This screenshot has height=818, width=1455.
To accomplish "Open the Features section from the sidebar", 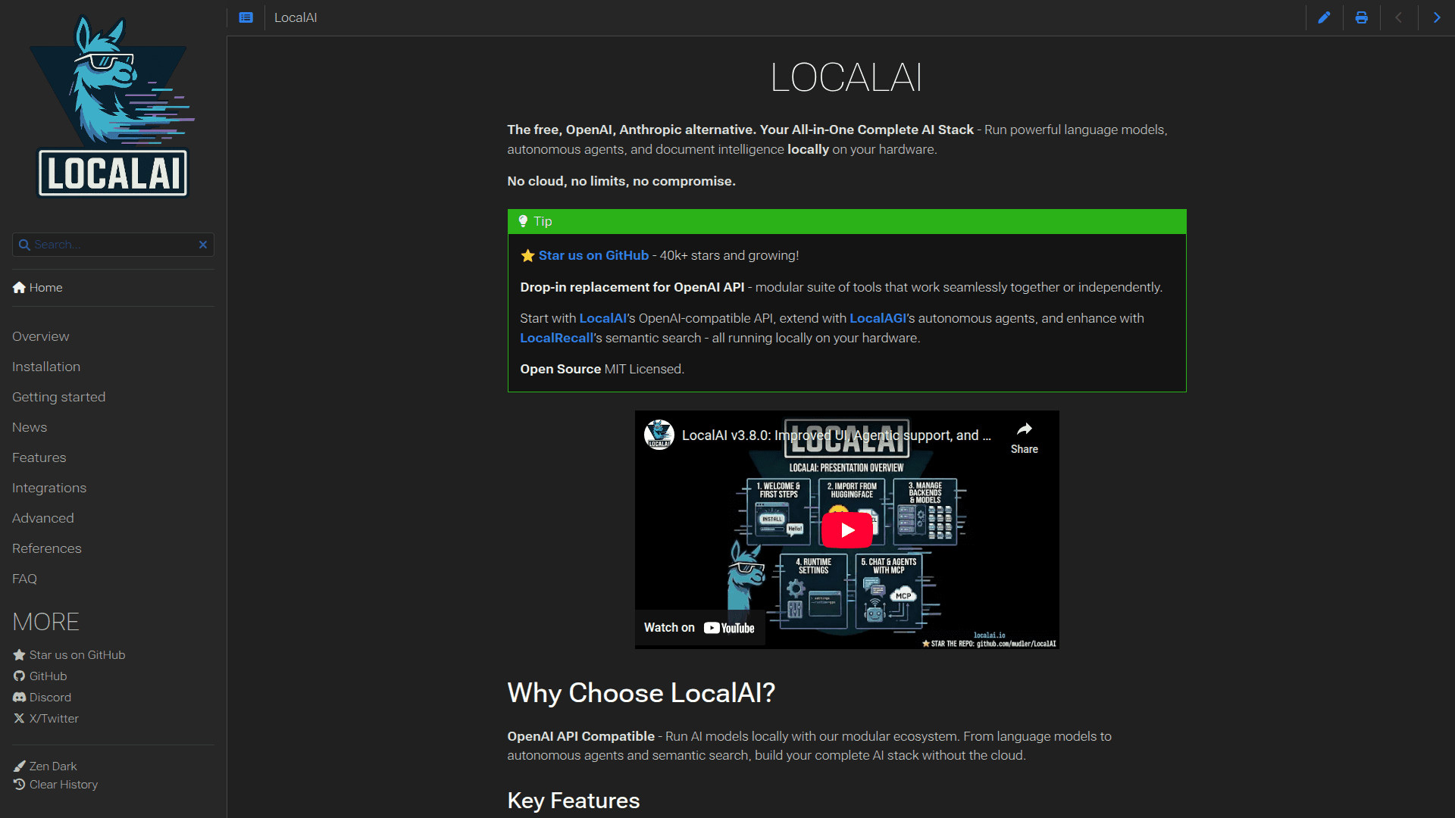I will (39, 457).
